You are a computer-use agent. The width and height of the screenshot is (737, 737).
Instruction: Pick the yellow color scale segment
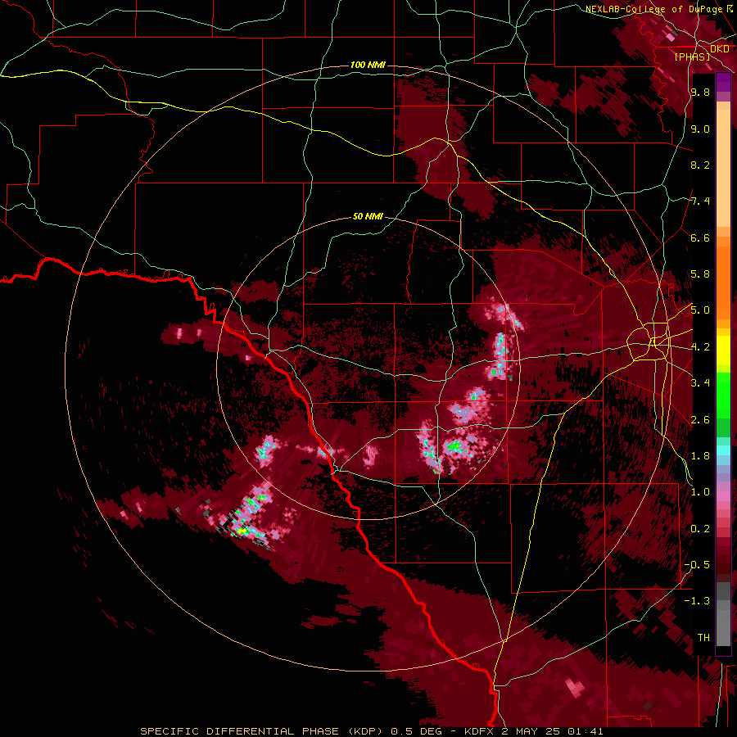tap(723, 350)
